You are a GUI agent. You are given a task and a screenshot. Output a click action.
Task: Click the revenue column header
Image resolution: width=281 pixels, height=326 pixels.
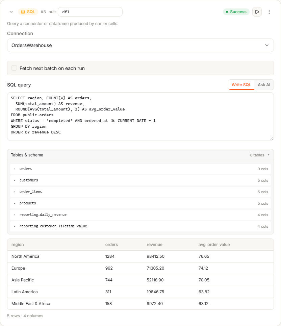tap(154, 245)
